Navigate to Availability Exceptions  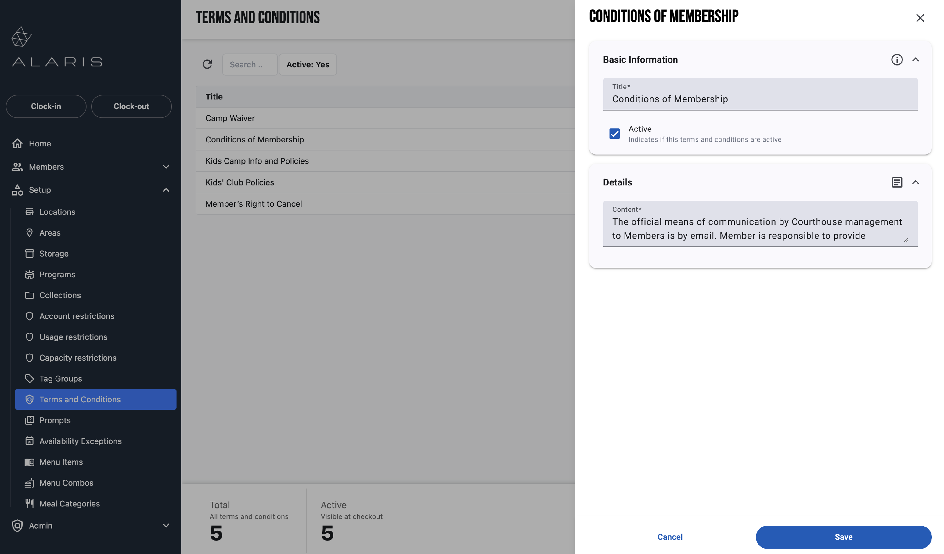coord(80,441)
